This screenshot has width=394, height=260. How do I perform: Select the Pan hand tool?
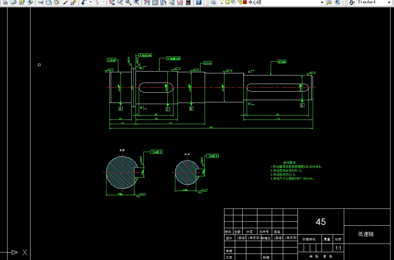(112, 2)
